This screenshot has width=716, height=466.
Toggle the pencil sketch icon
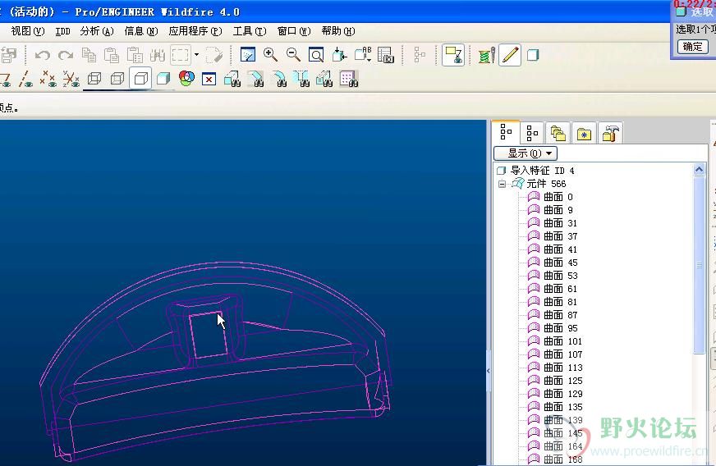point(510,55)
